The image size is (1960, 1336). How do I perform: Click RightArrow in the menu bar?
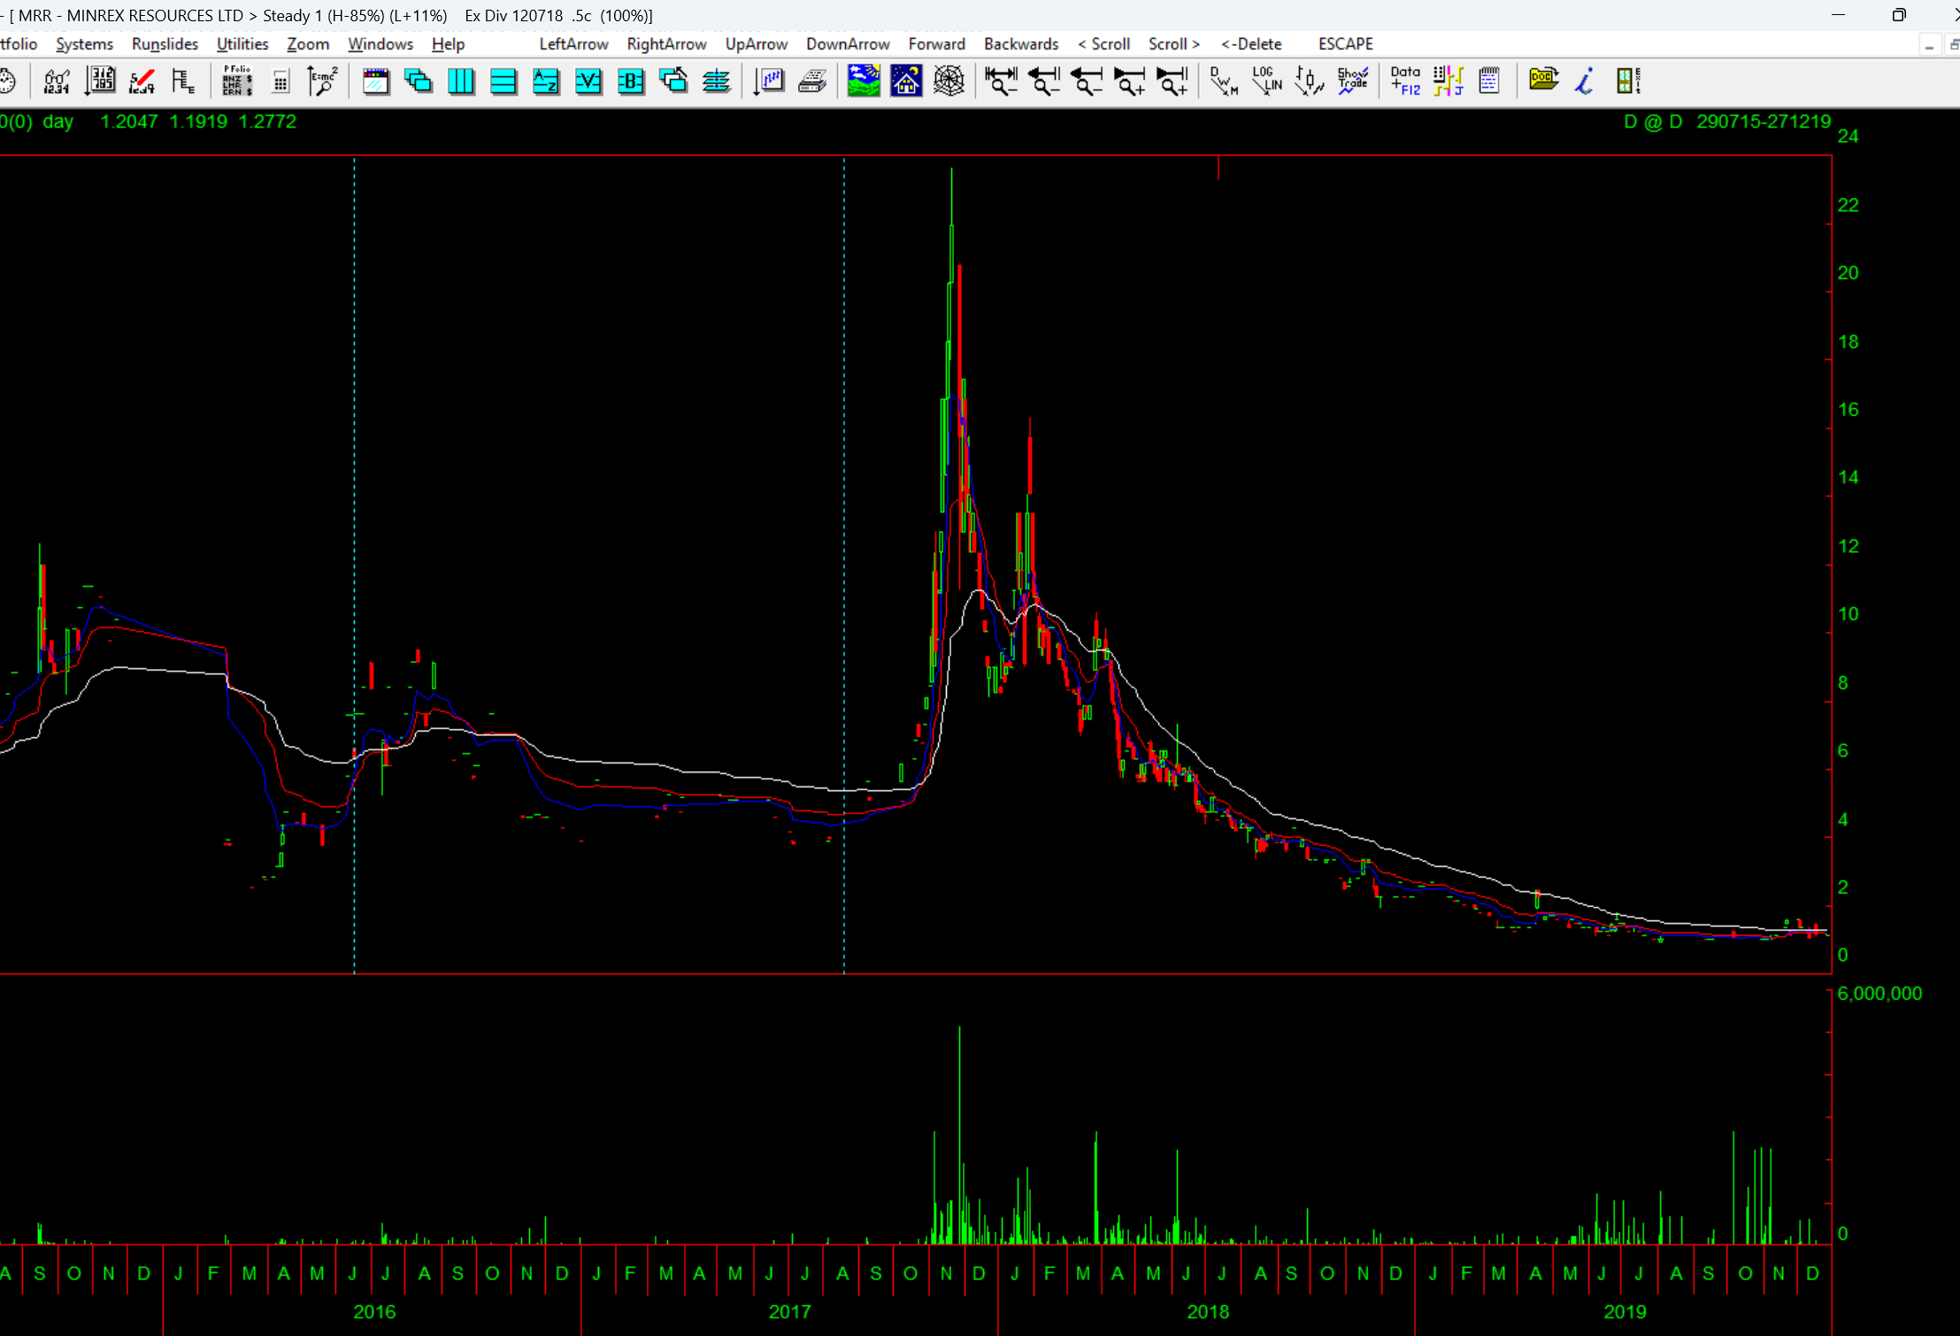(666, 44)
